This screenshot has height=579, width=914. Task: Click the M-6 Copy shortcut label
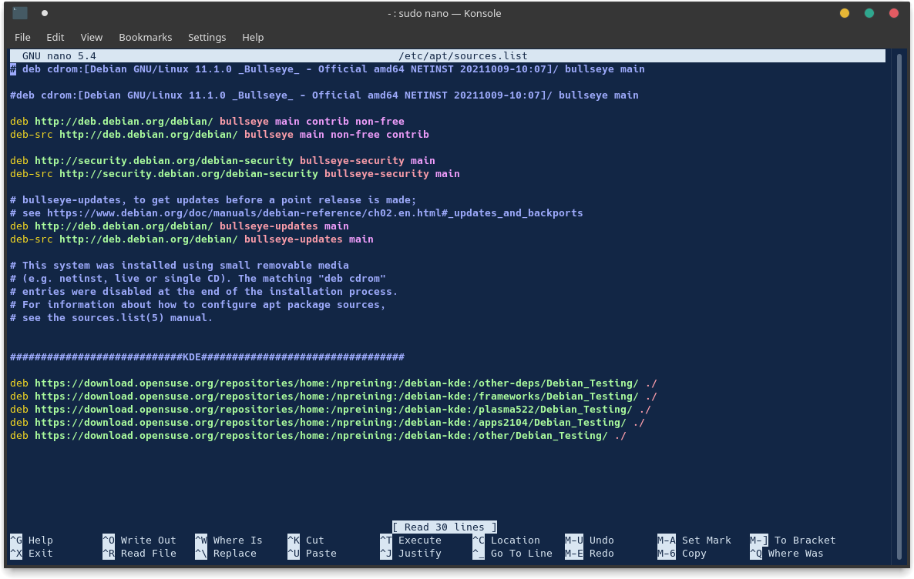coord(682,554)
